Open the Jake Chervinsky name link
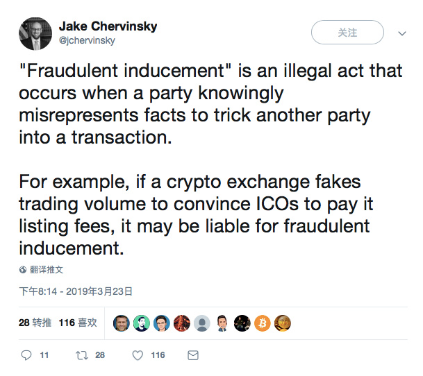The image size is (423, 376). pyautogui.click(x=108, y=26)
